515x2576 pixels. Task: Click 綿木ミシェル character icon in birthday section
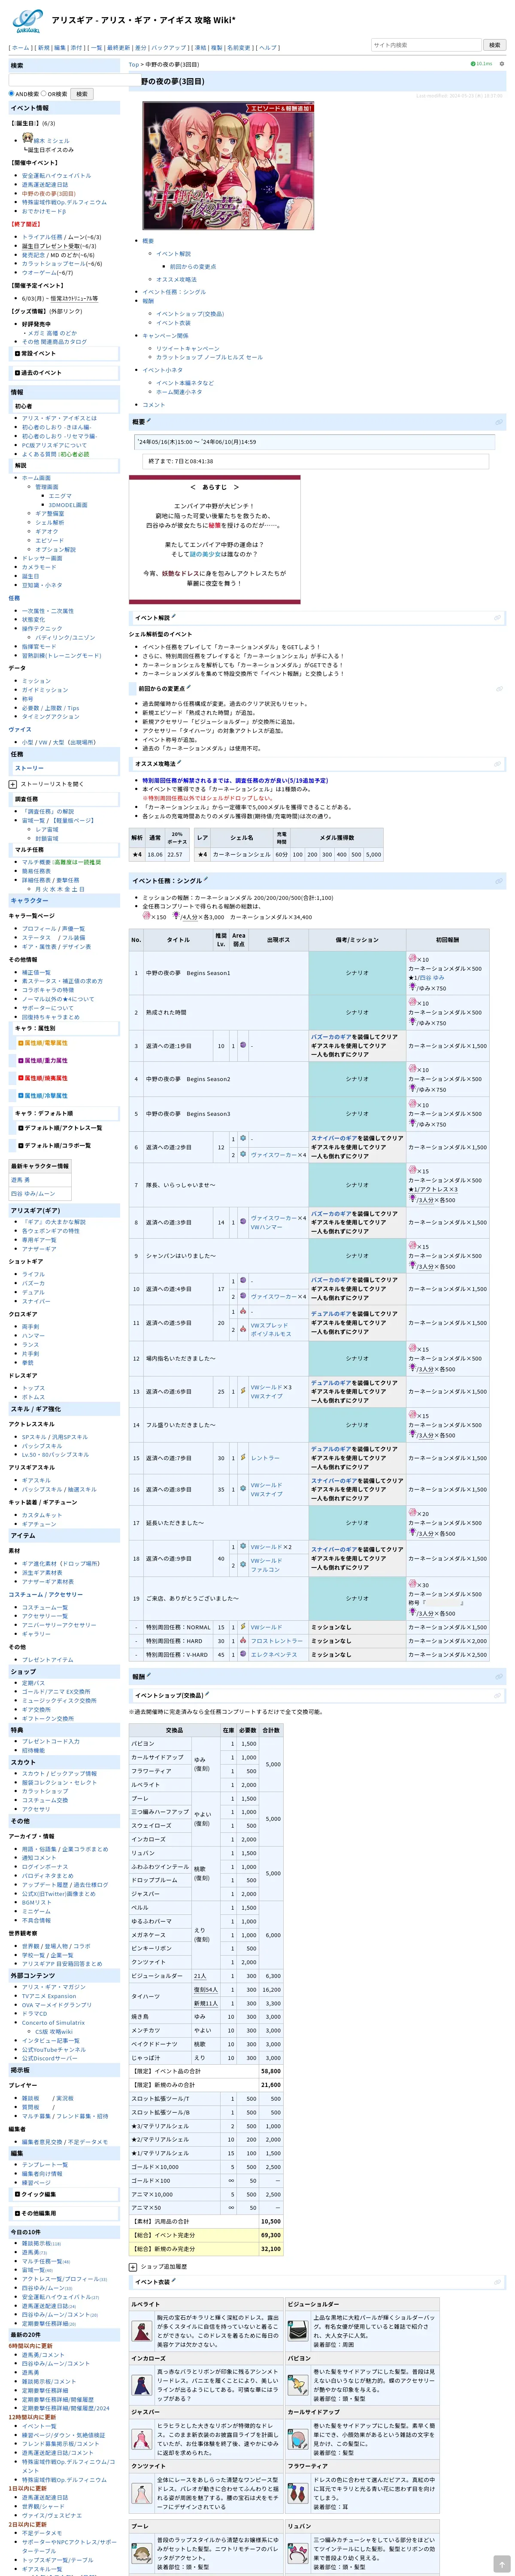pyautogui.click(x=27, y=138)
